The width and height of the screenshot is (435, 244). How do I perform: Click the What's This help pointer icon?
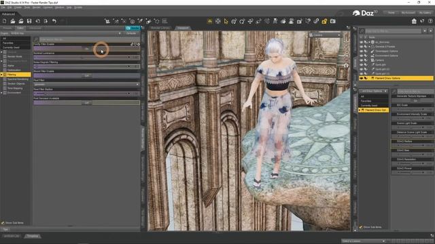coord(422,21)
